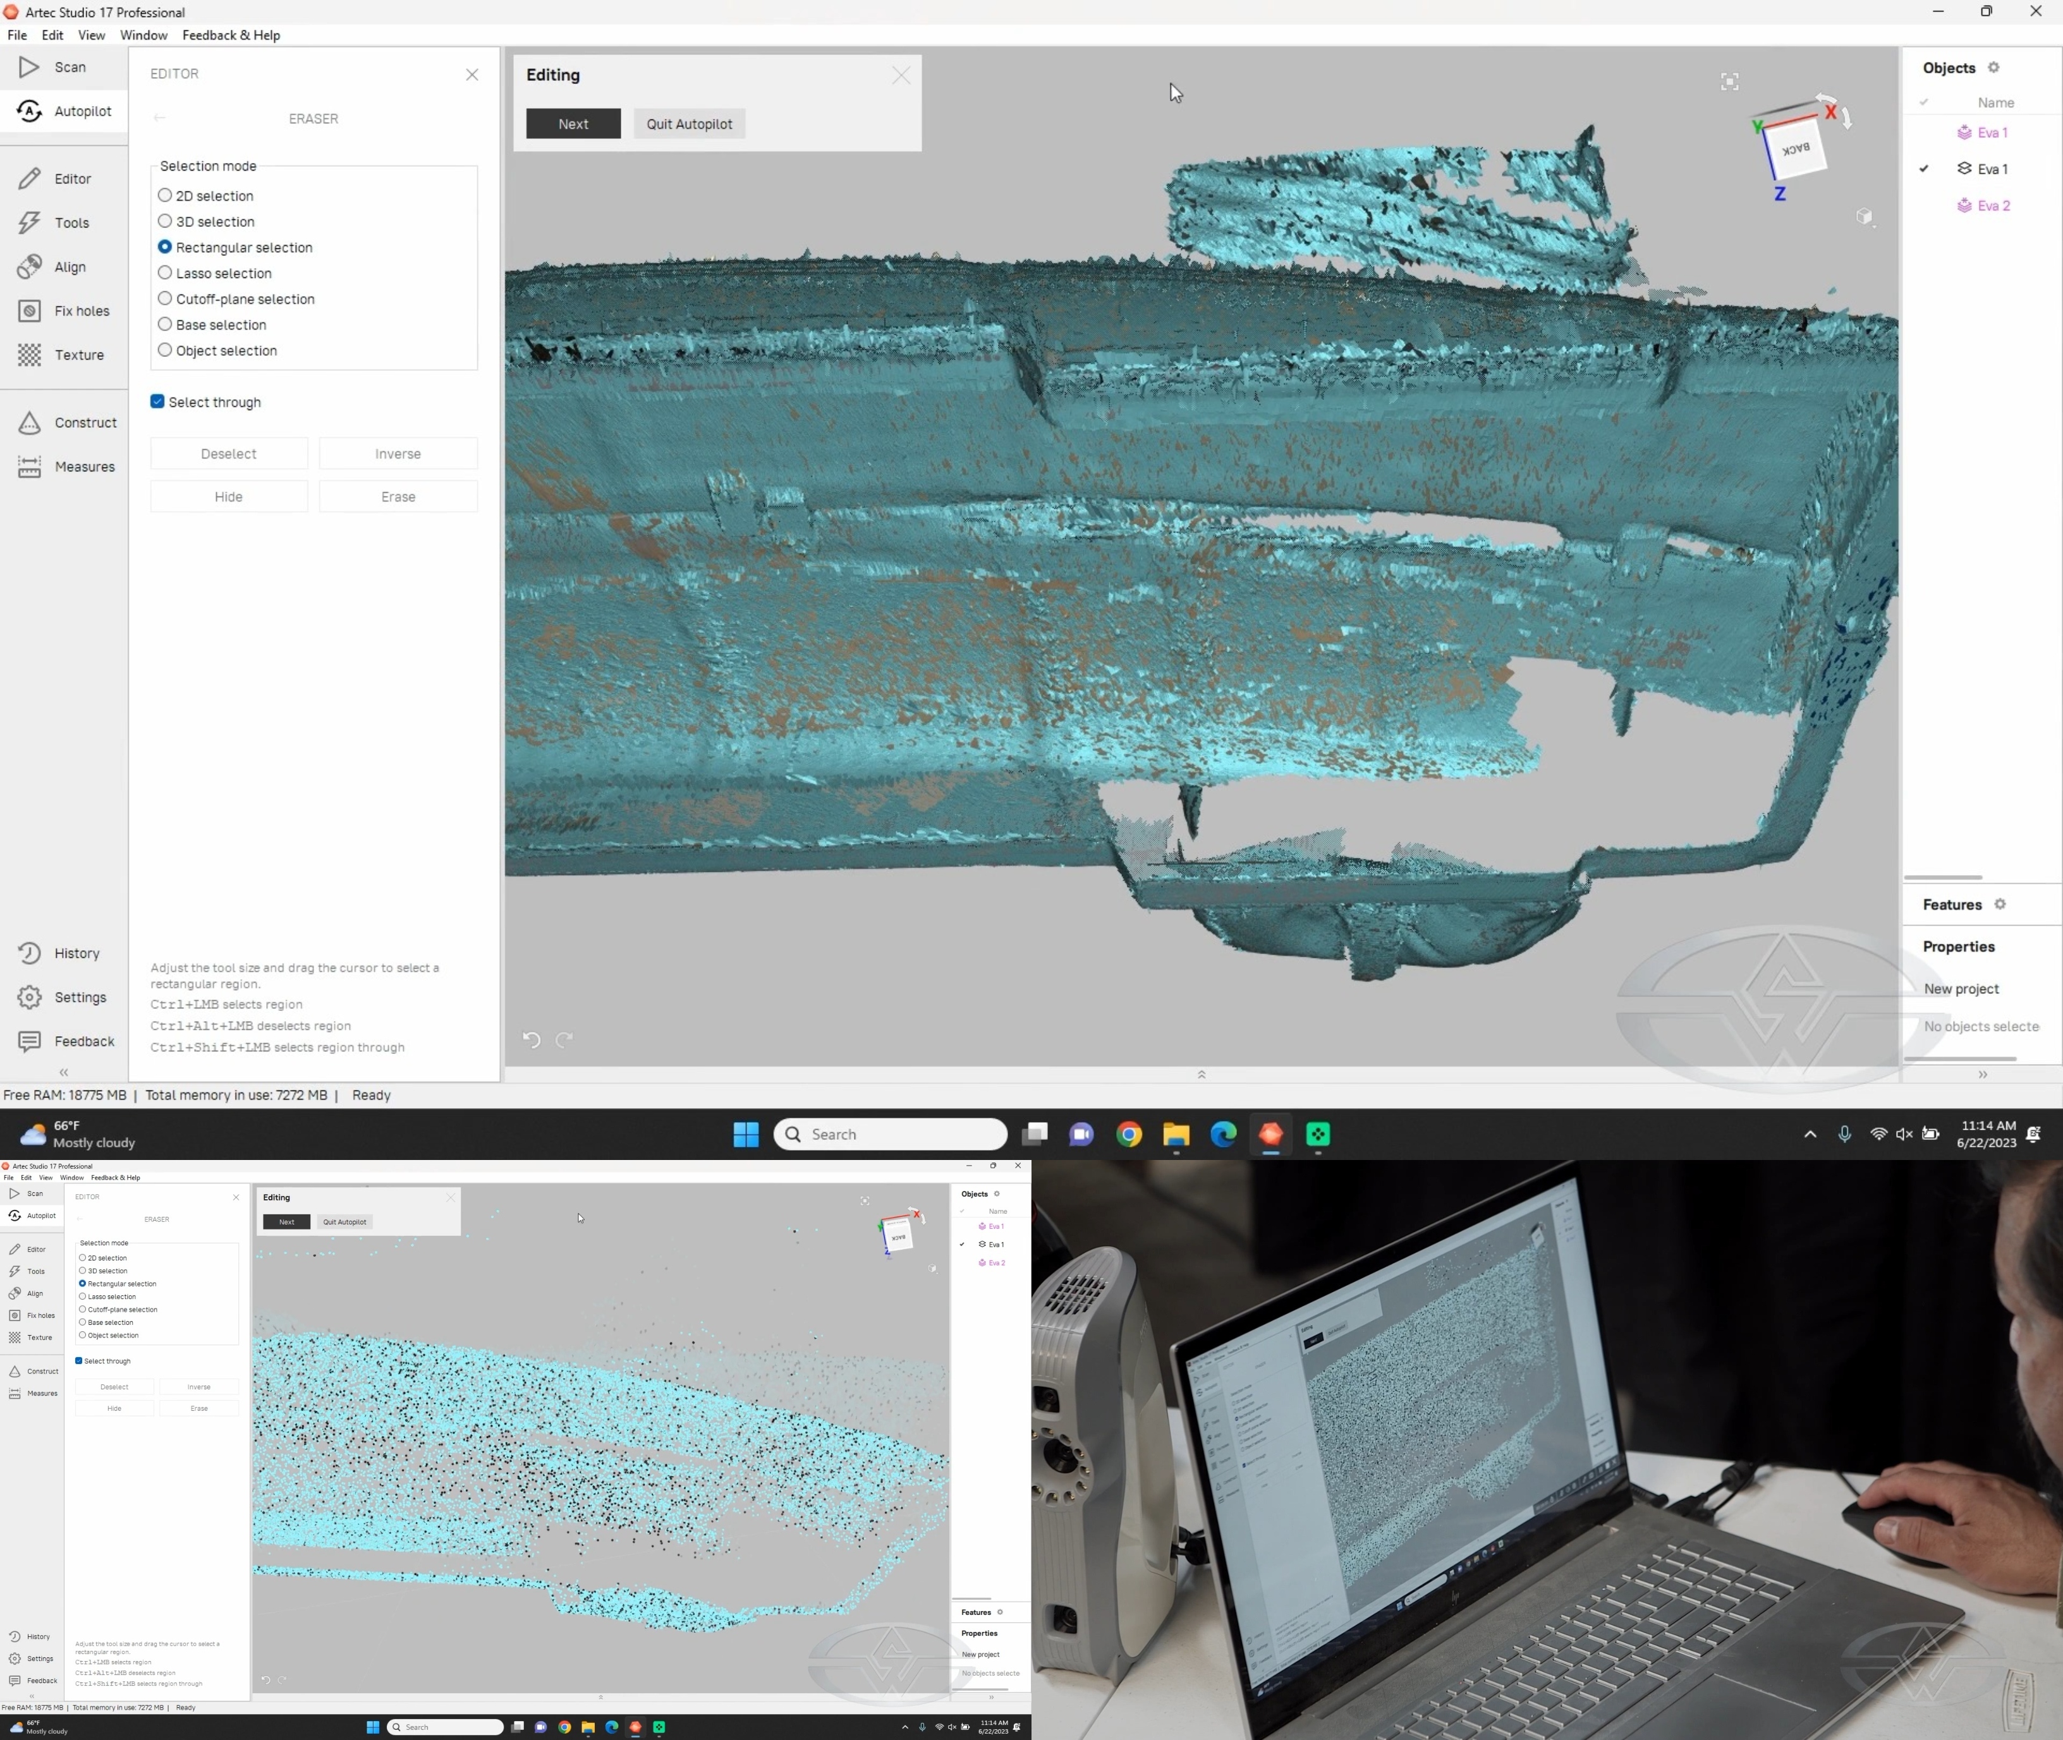The width and height of the screenshot is (2063, 1740).
Task: Click the redo arrow in the viewport
Action: 564,1040
